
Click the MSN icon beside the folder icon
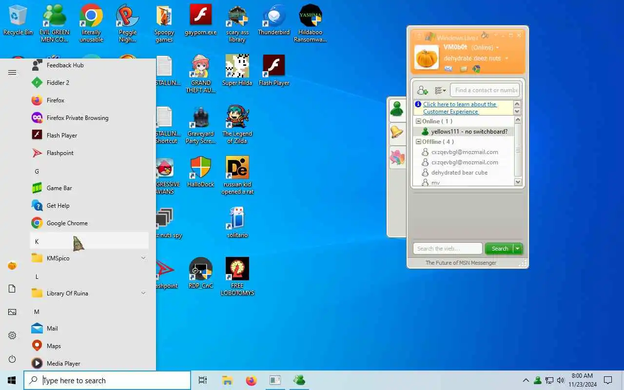(476, 69)
